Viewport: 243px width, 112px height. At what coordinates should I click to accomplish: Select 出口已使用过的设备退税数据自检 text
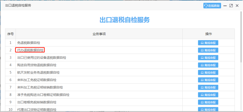(x=42, y=58)
